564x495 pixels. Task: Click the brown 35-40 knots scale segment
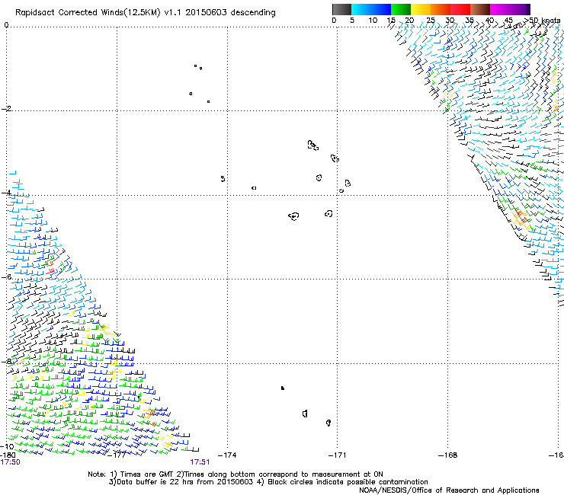(480, 9)
